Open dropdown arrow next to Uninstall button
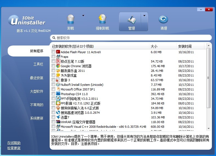 click(x=83, y=16)
